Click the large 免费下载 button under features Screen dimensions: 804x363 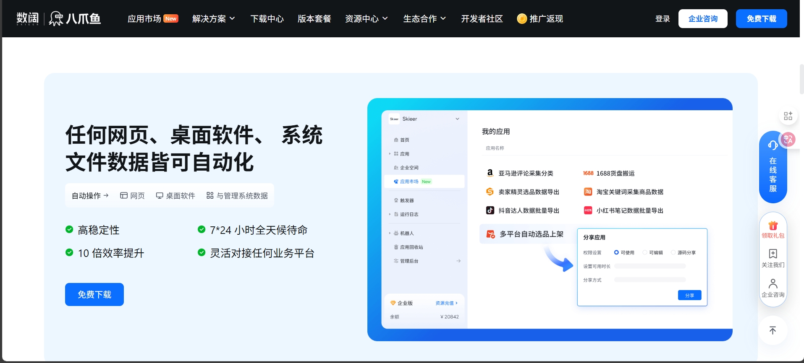tap(94, 294)
